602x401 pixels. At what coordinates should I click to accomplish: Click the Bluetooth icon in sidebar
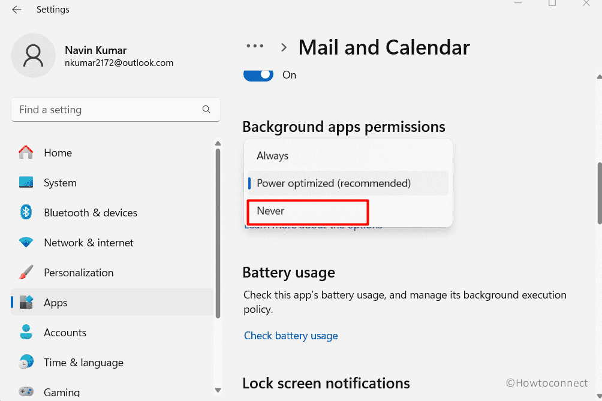click(x=26, y=212)
